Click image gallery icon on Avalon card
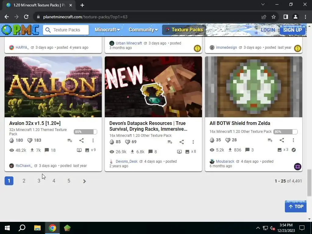312x234 pixels. tap(87, 150)
